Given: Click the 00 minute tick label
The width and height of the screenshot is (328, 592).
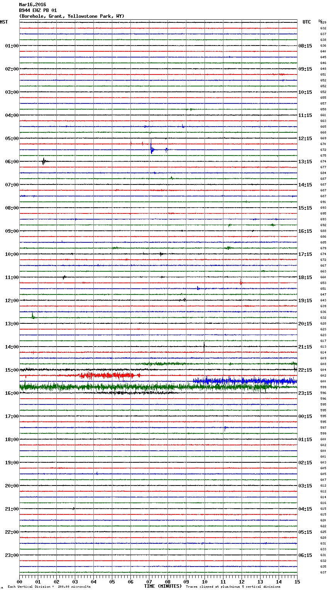Looking at the screenshot, I should pos(19,582).
